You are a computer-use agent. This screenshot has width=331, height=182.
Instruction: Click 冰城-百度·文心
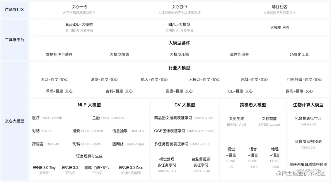coord(254,80)
